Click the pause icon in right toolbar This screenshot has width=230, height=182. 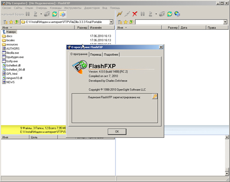pos(143,14)
